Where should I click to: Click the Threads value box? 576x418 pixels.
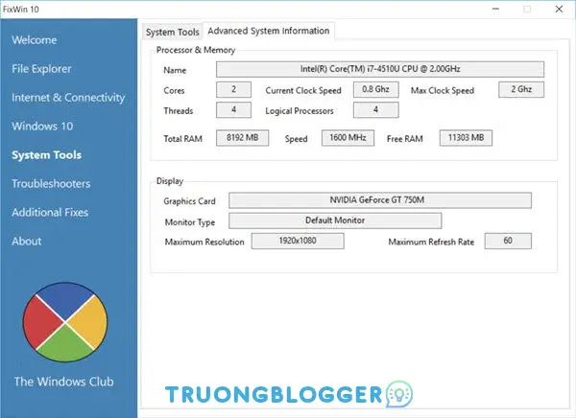(x=233, y=109)
